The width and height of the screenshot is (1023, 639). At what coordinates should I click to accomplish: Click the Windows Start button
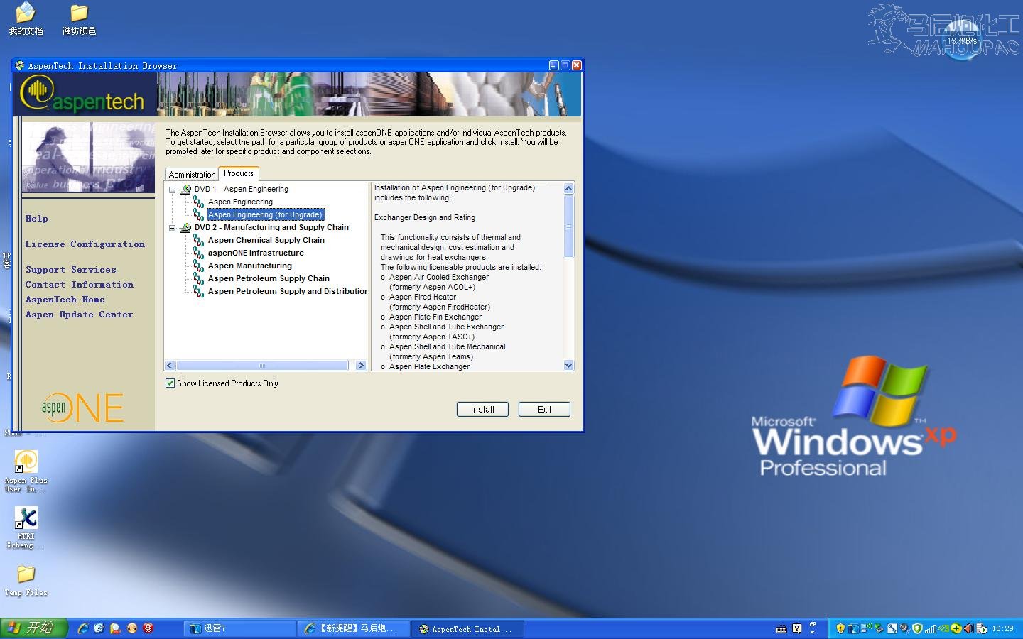(x=33, y=628)
